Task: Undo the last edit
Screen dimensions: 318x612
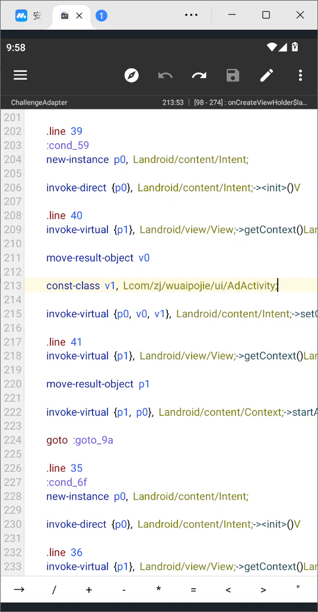Action: [166, 75]
